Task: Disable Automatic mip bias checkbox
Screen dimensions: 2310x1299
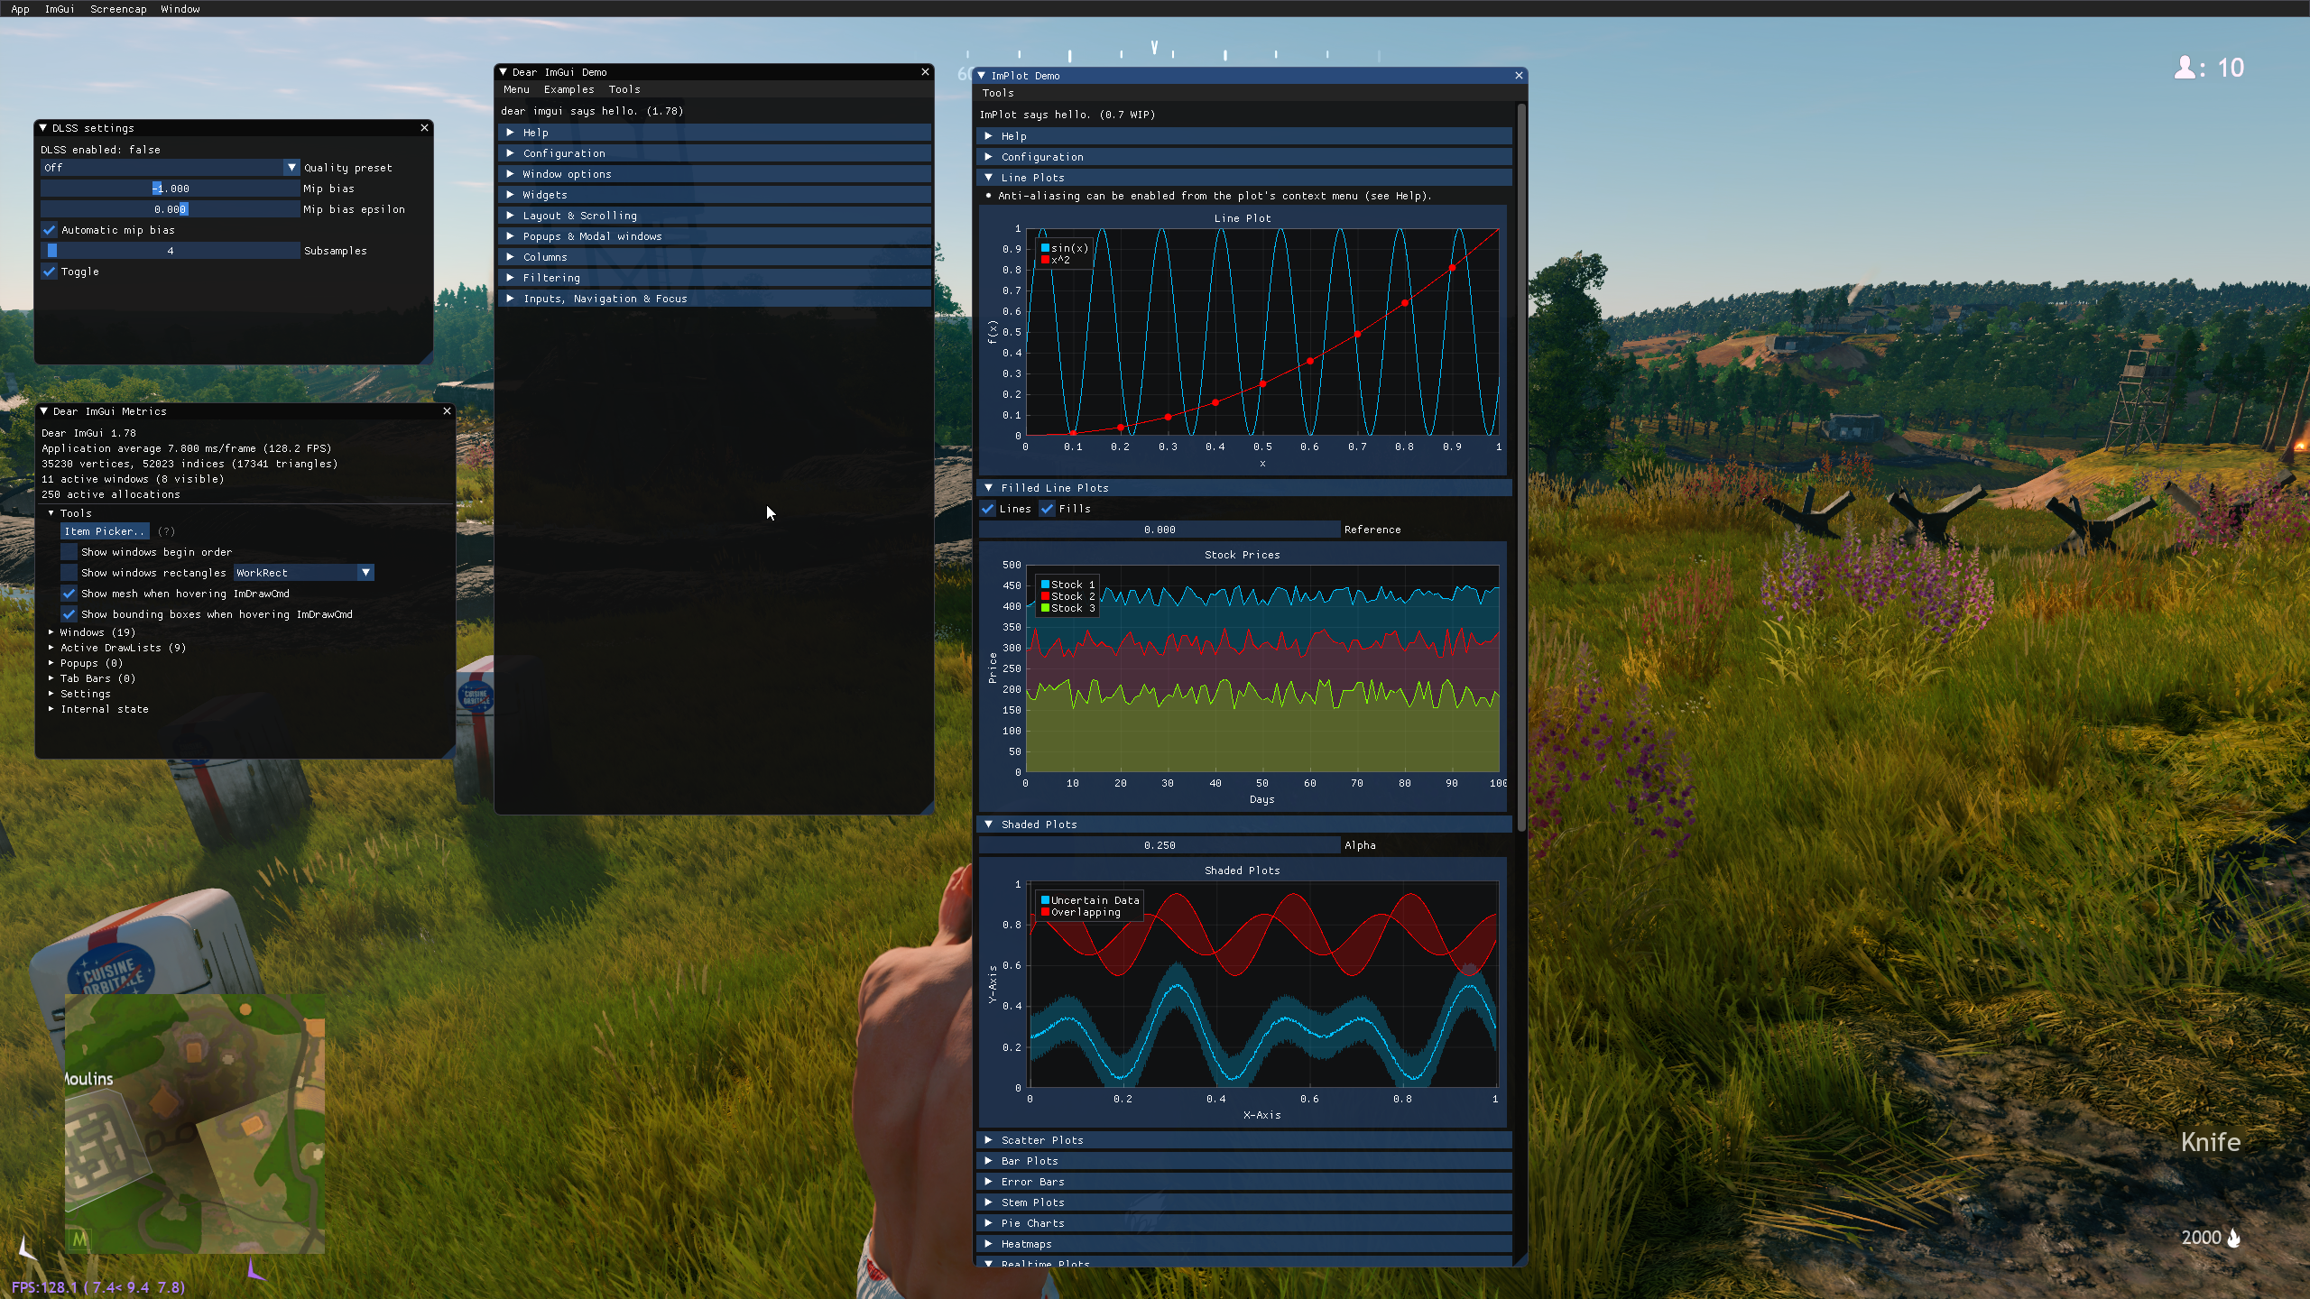Action: (50, 230)
